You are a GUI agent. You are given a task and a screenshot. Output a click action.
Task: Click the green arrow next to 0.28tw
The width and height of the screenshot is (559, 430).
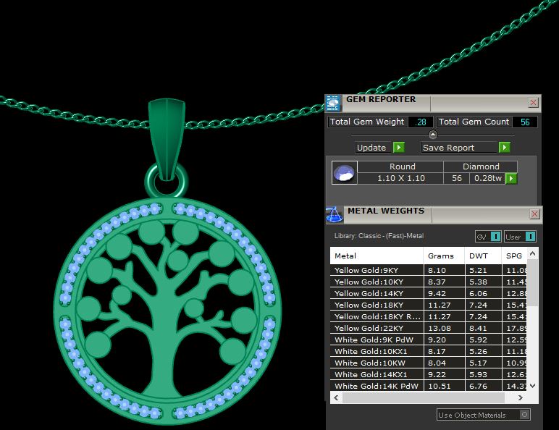pos(511,178)
